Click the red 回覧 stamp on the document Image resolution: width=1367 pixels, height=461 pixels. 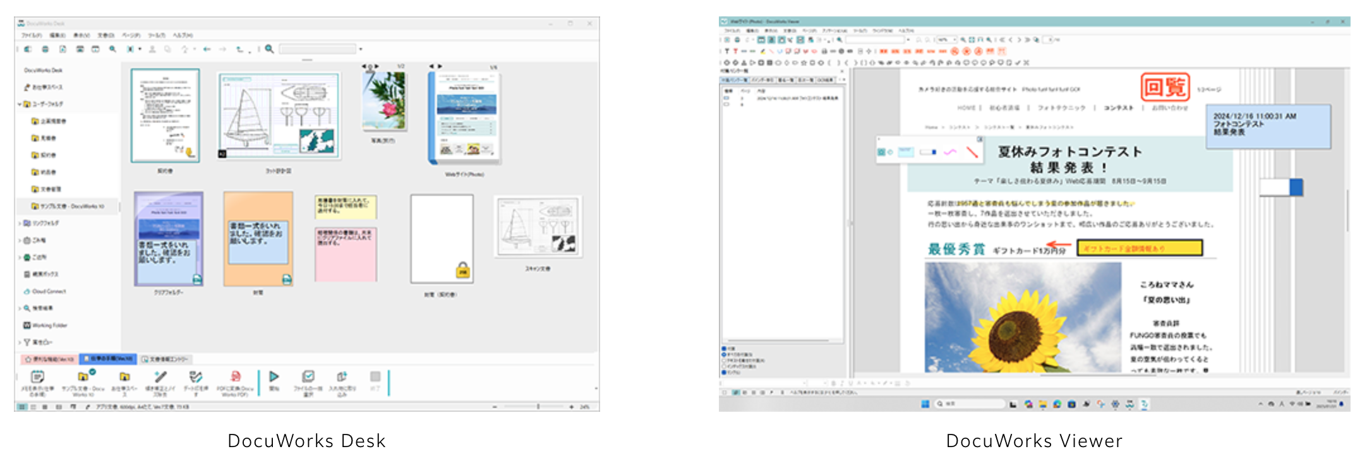pyautogui.click(x=1165, y=87)
